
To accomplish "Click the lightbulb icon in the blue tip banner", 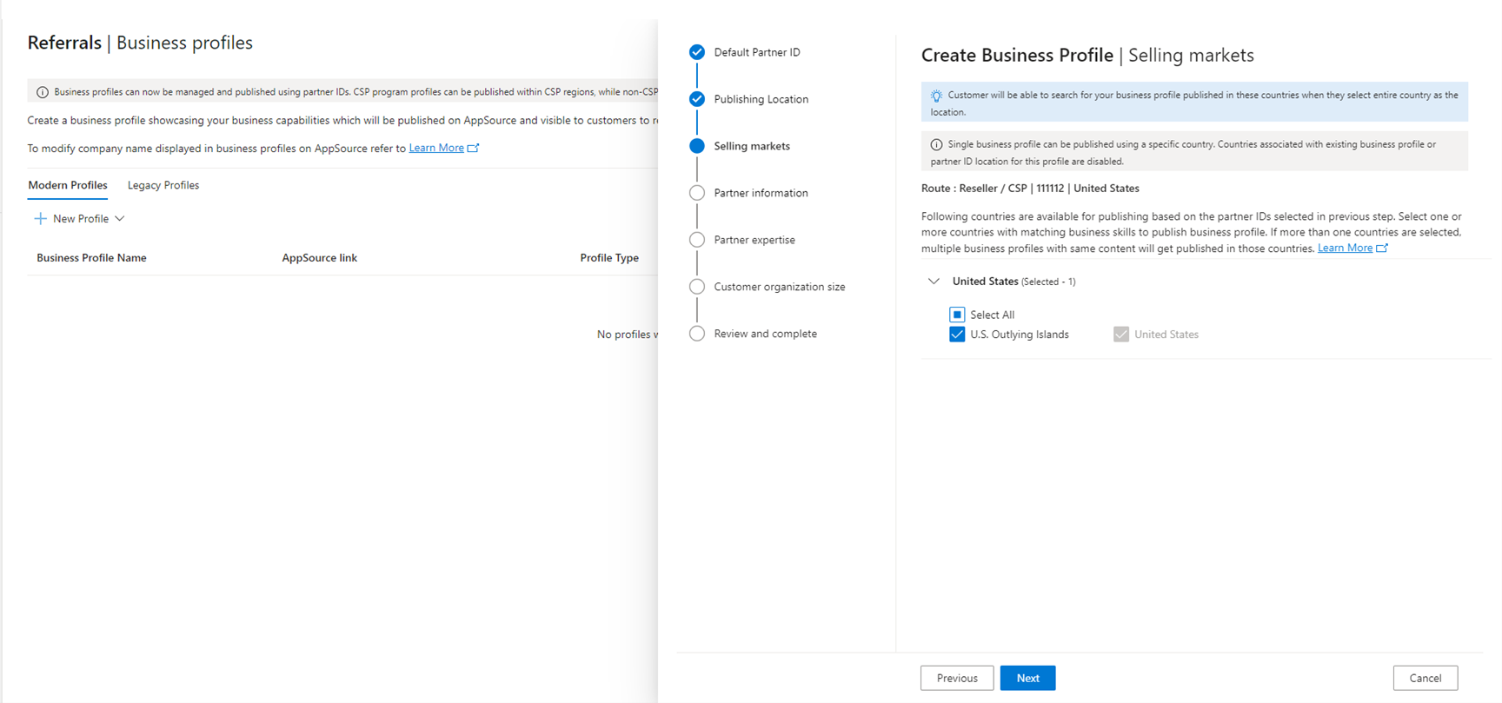I will click(x=936, y=96).
